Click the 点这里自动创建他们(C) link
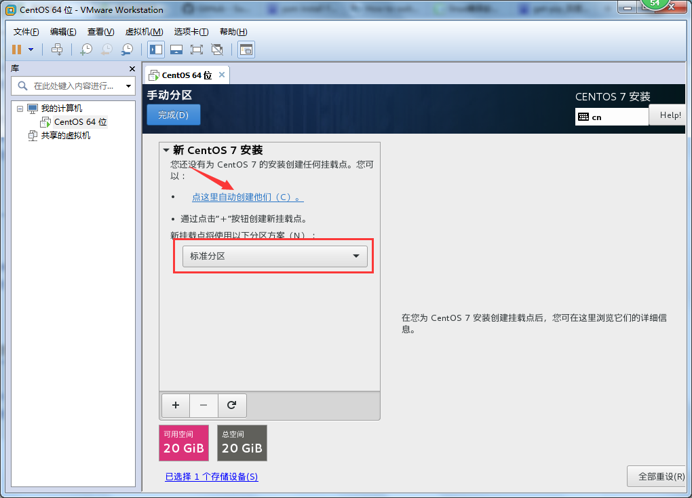The image size is (692, 498). coord(248,197)
